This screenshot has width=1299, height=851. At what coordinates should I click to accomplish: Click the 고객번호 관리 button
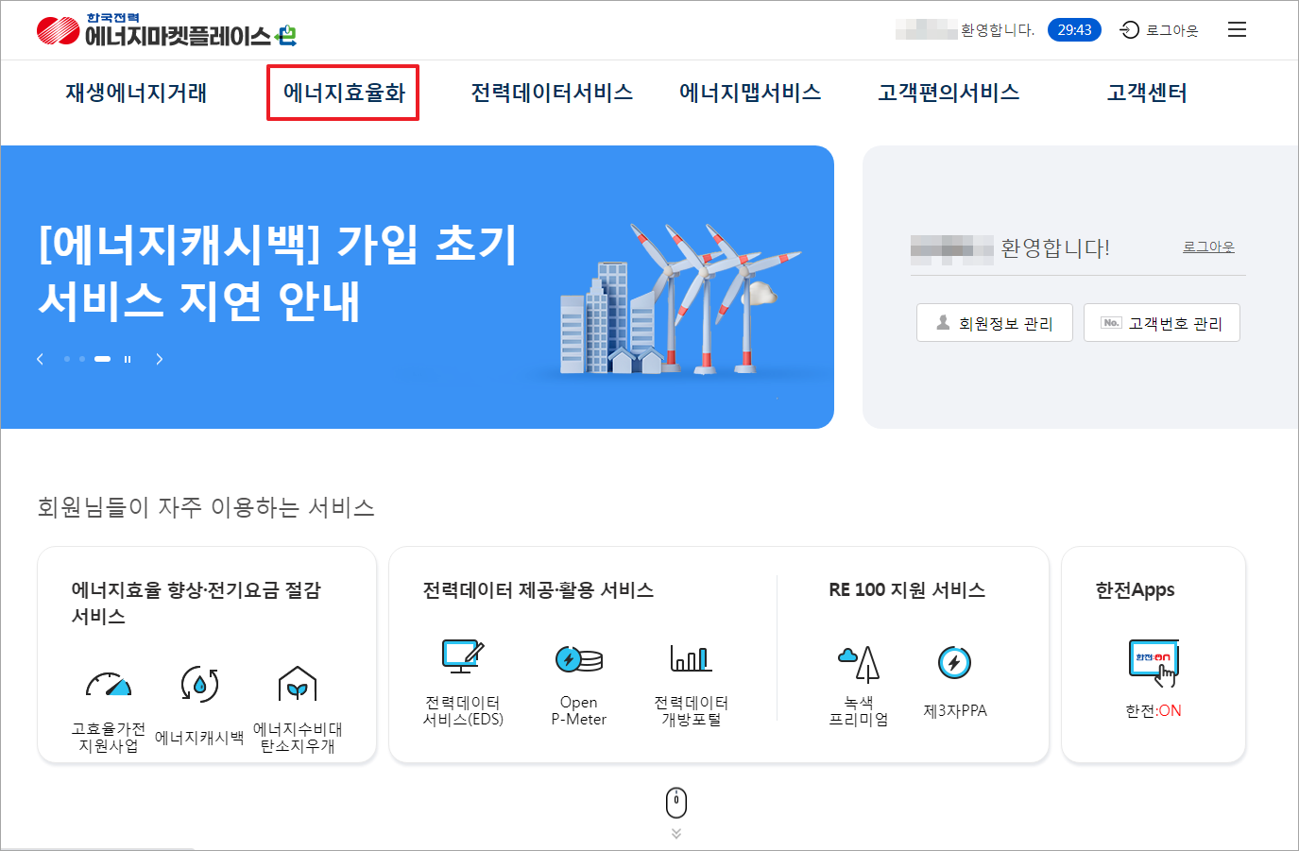1161,322
